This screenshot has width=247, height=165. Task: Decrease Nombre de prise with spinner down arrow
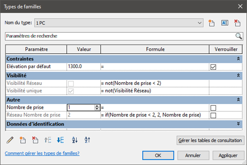(x=97, y=109)
